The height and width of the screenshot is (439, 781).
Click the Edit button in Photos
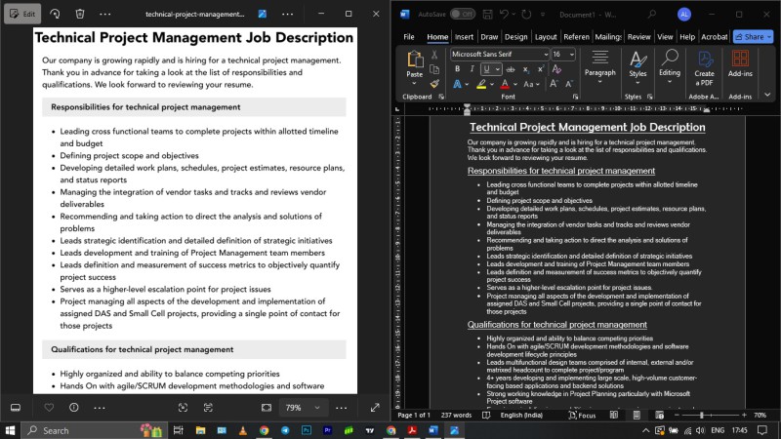tap(21, 15)
